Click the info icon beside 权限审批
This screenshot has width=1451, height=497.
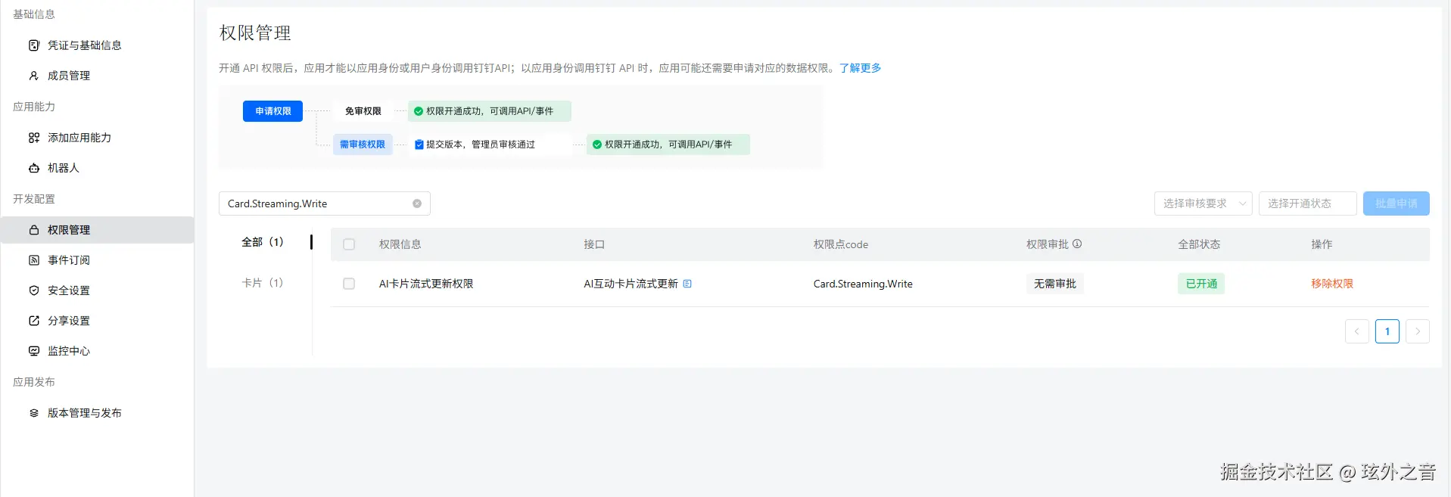coord(1077,244)
